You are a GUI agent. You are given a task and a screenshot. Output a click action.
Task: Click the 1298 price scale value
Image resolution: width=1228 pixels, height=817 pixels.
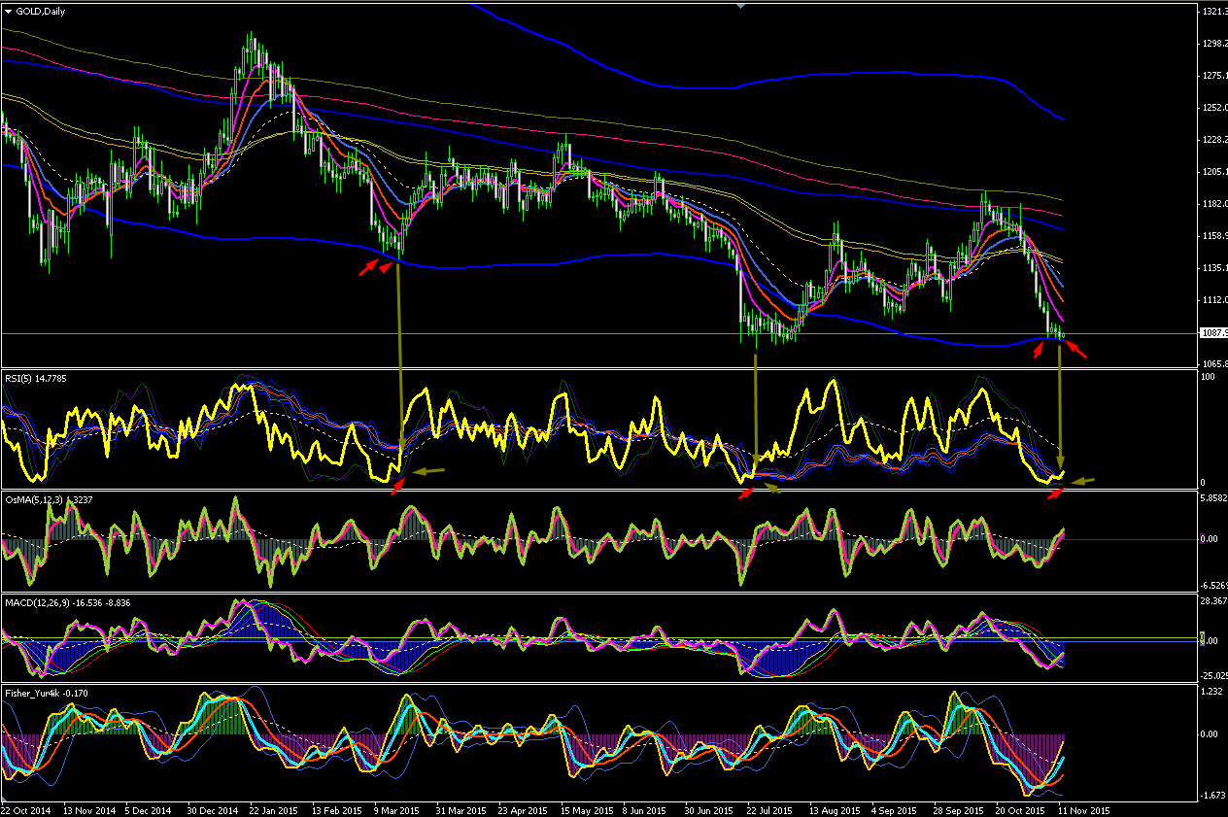(x=1214, y=44)
